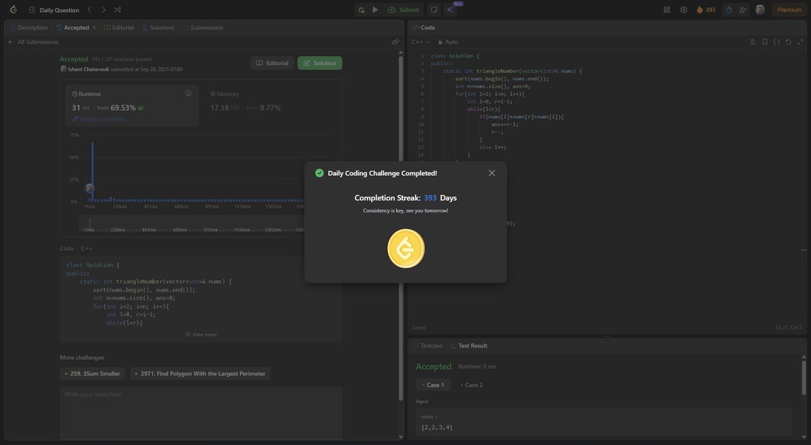
Task: Click the Premium button
Action: pos(789,9)
